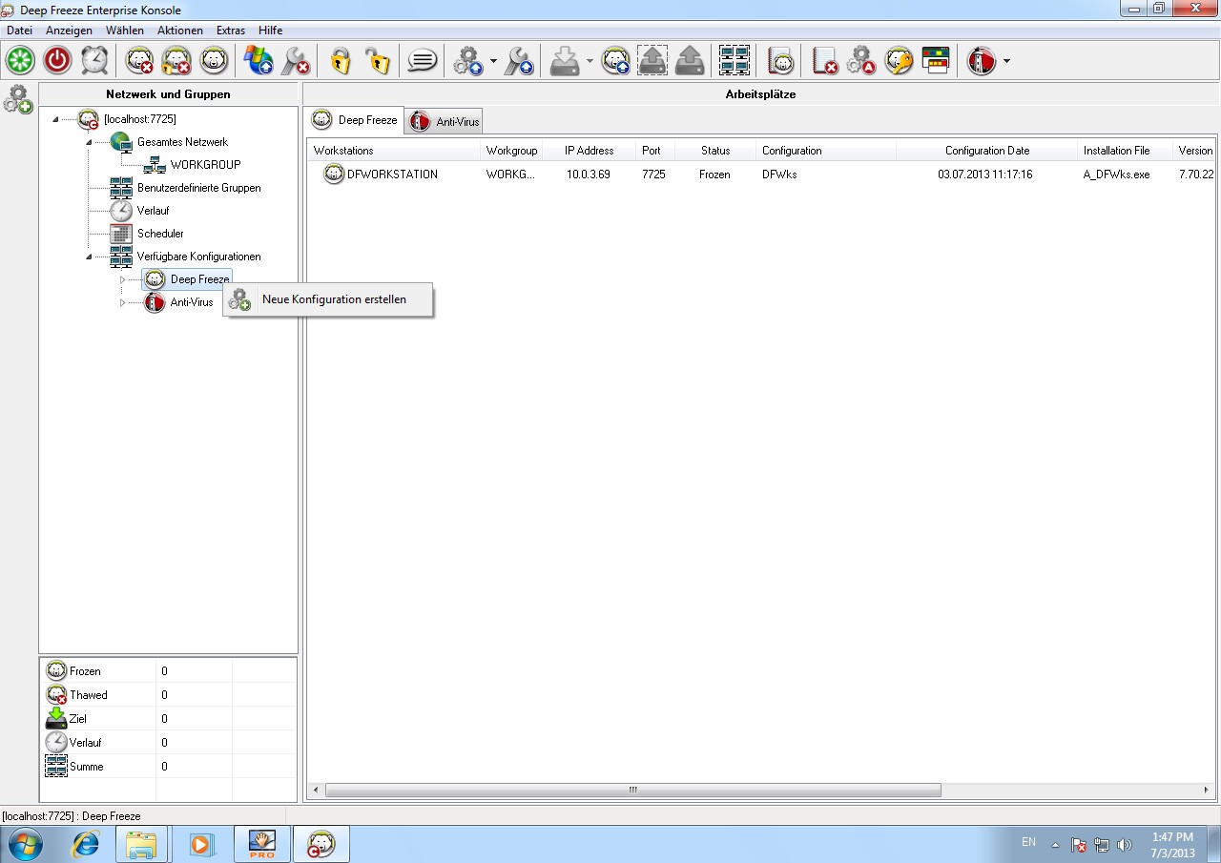Click the volume speaker tray icon
The image size is (1221, 863).
click(1125, 844)
